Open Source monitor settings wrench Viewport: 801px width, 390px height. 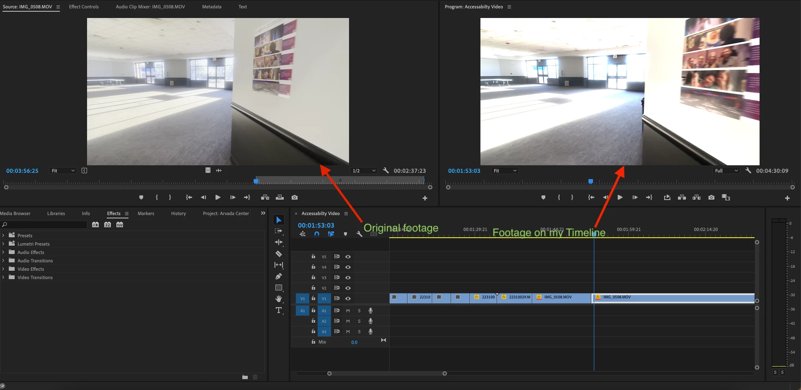point(386,171)
